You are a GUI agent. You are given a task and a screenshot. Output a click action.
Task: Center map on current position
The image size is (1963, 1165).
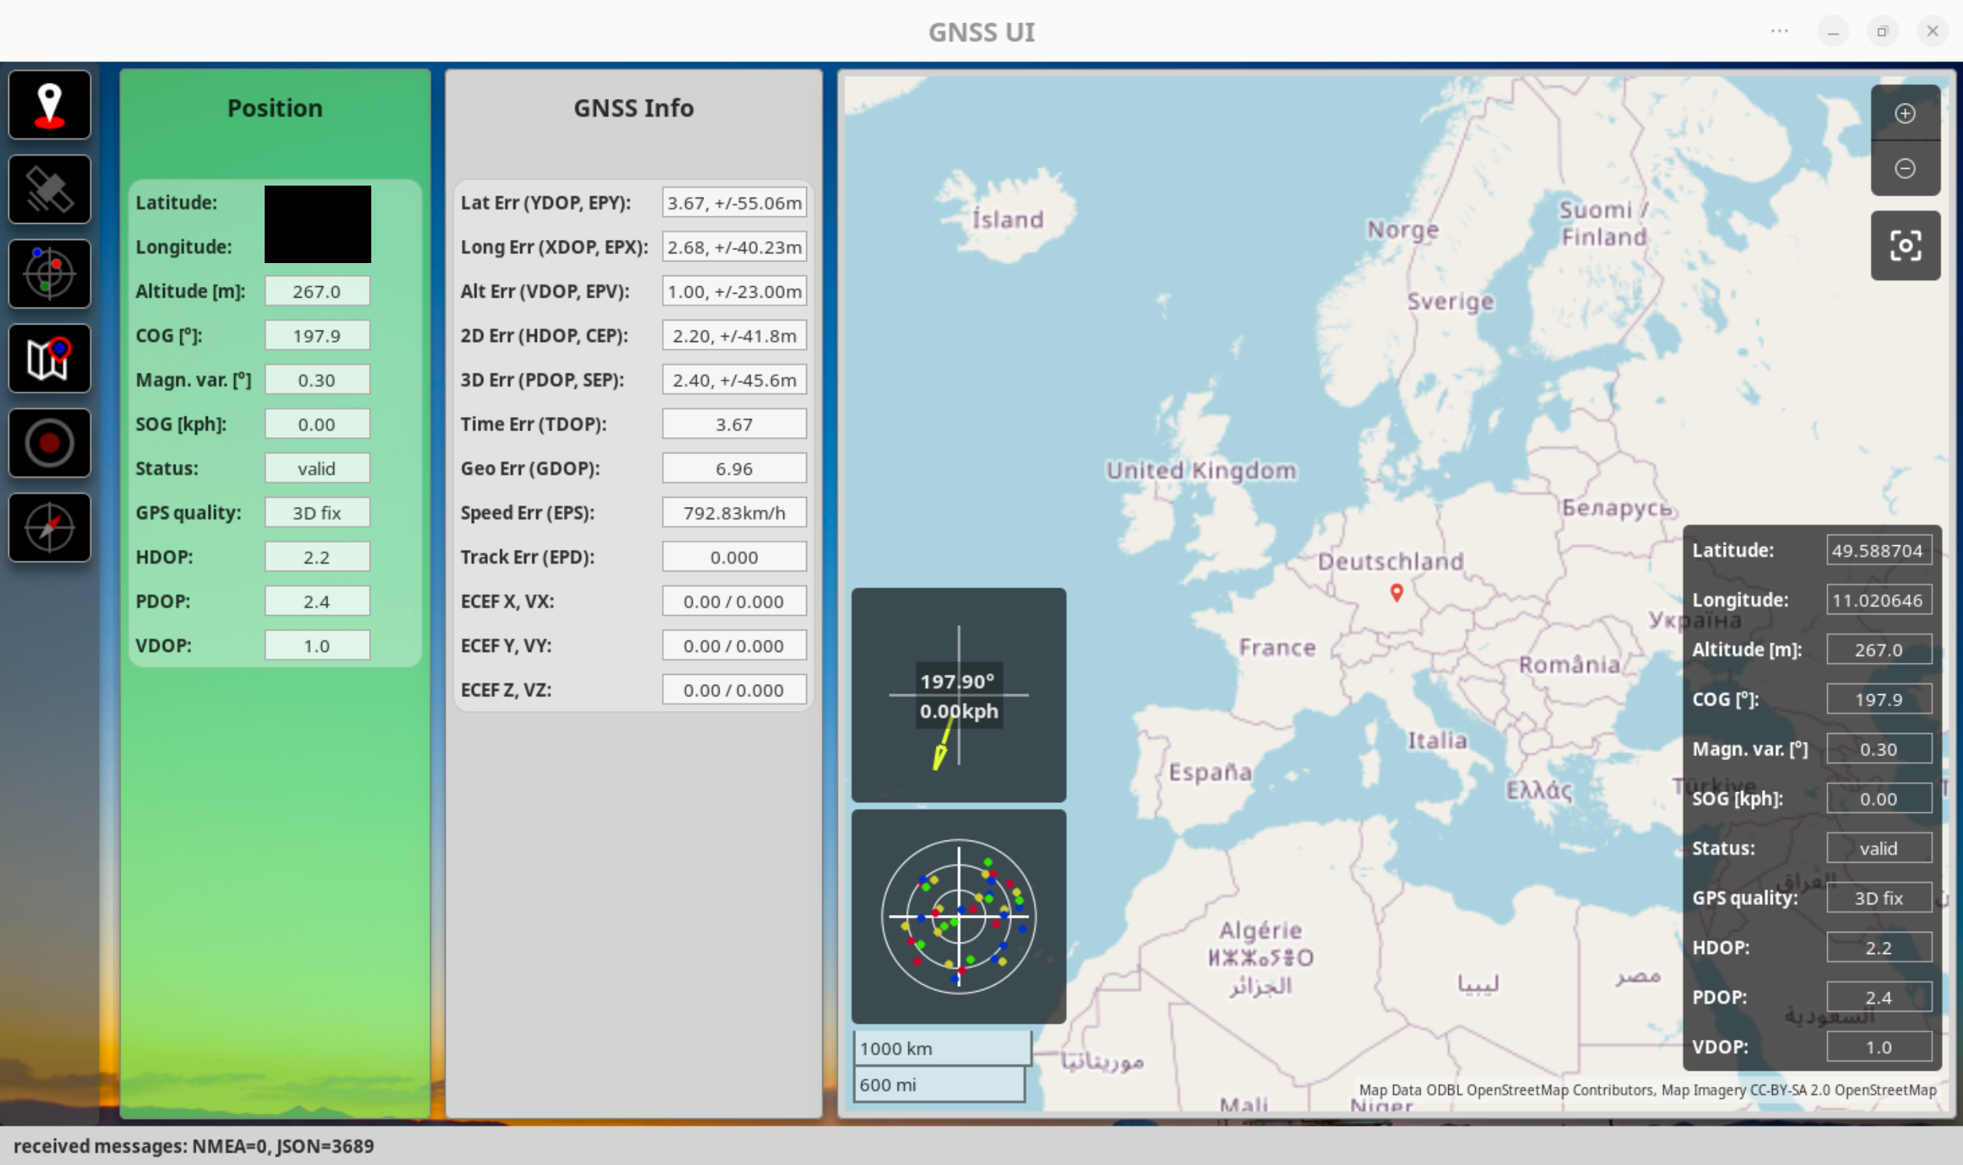1904,245
